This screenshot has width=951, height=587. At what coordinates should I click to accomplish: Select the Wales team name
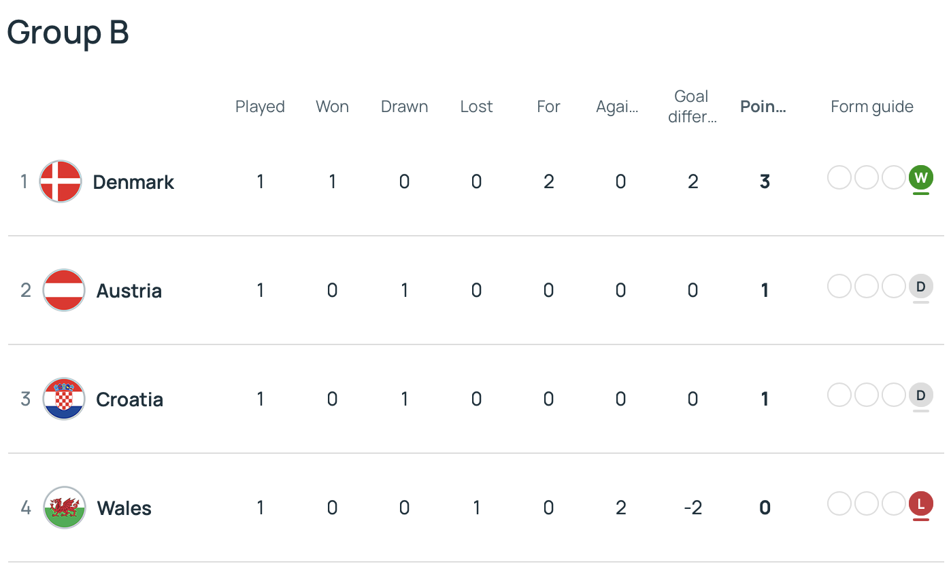[x=124, y=508]
